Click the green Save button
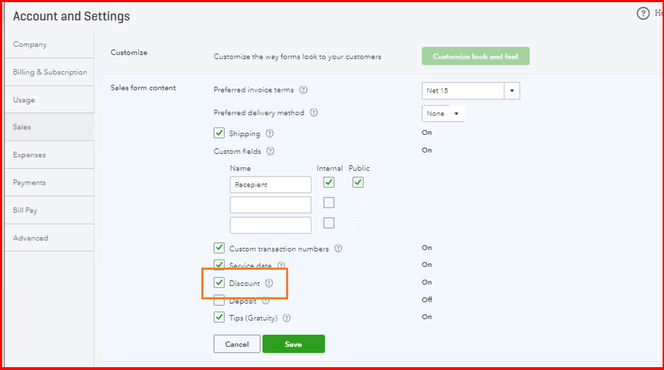This screenshot has width=664, height=370. click(x=293, y=344)
